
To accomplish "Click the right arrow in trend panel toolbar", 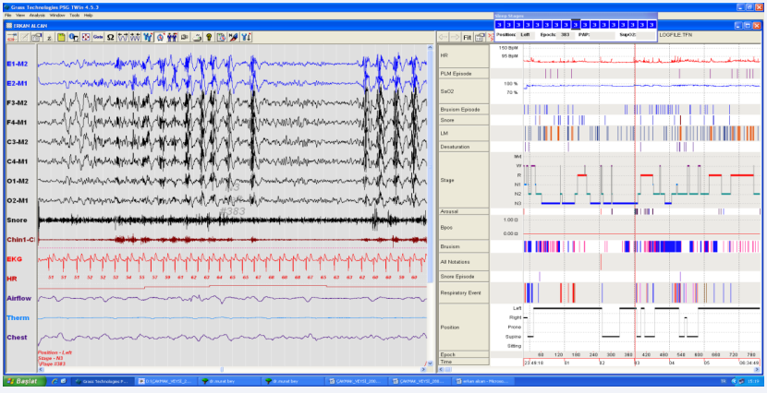I will tap(456, 37).
